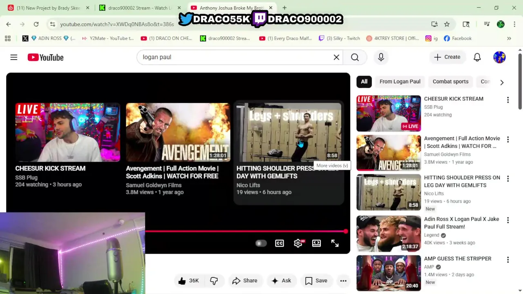523x294 pixels.
Task: Open 4KTREY STORE bookmark
Action: coord(393,38)
